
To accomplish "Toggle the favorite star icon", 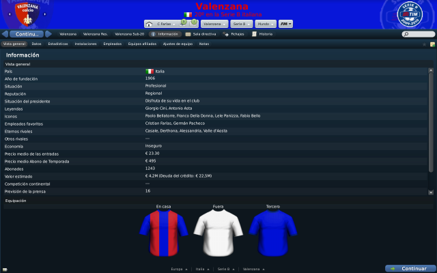I will point(424,44).
